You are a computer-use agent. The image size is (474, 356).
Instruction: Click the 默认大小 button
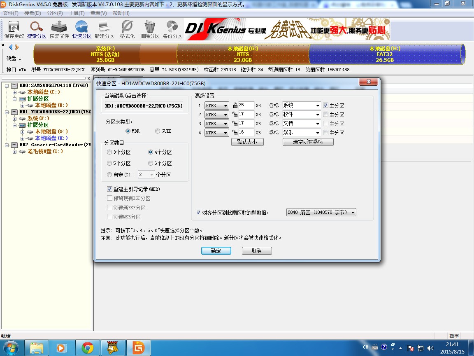coord(247,142)
